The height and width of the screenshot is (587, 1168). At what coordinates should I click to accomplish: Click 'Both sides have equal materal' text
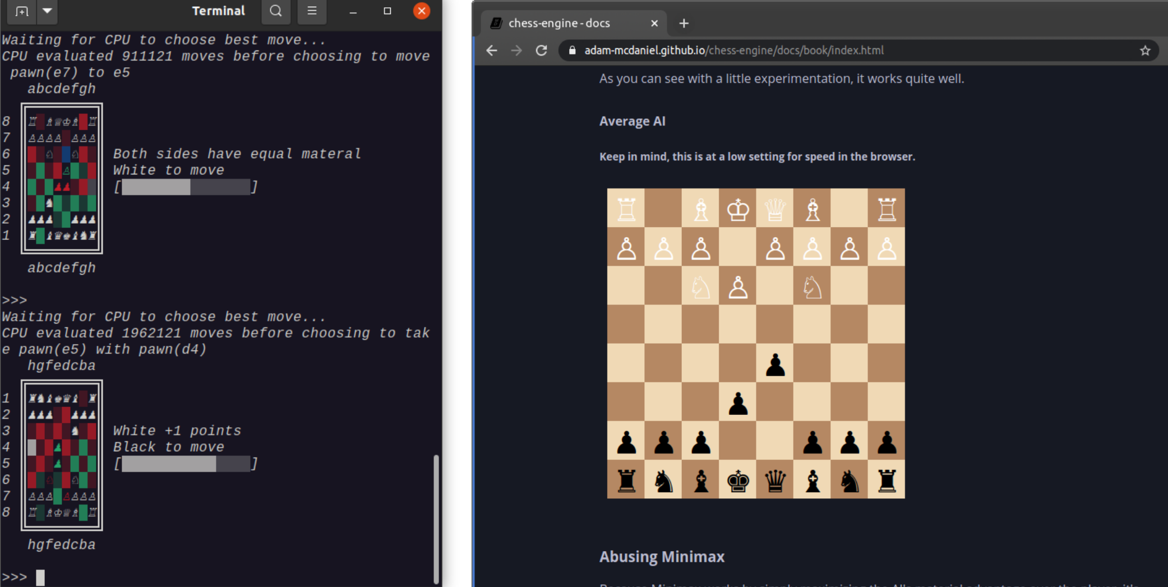237,154
